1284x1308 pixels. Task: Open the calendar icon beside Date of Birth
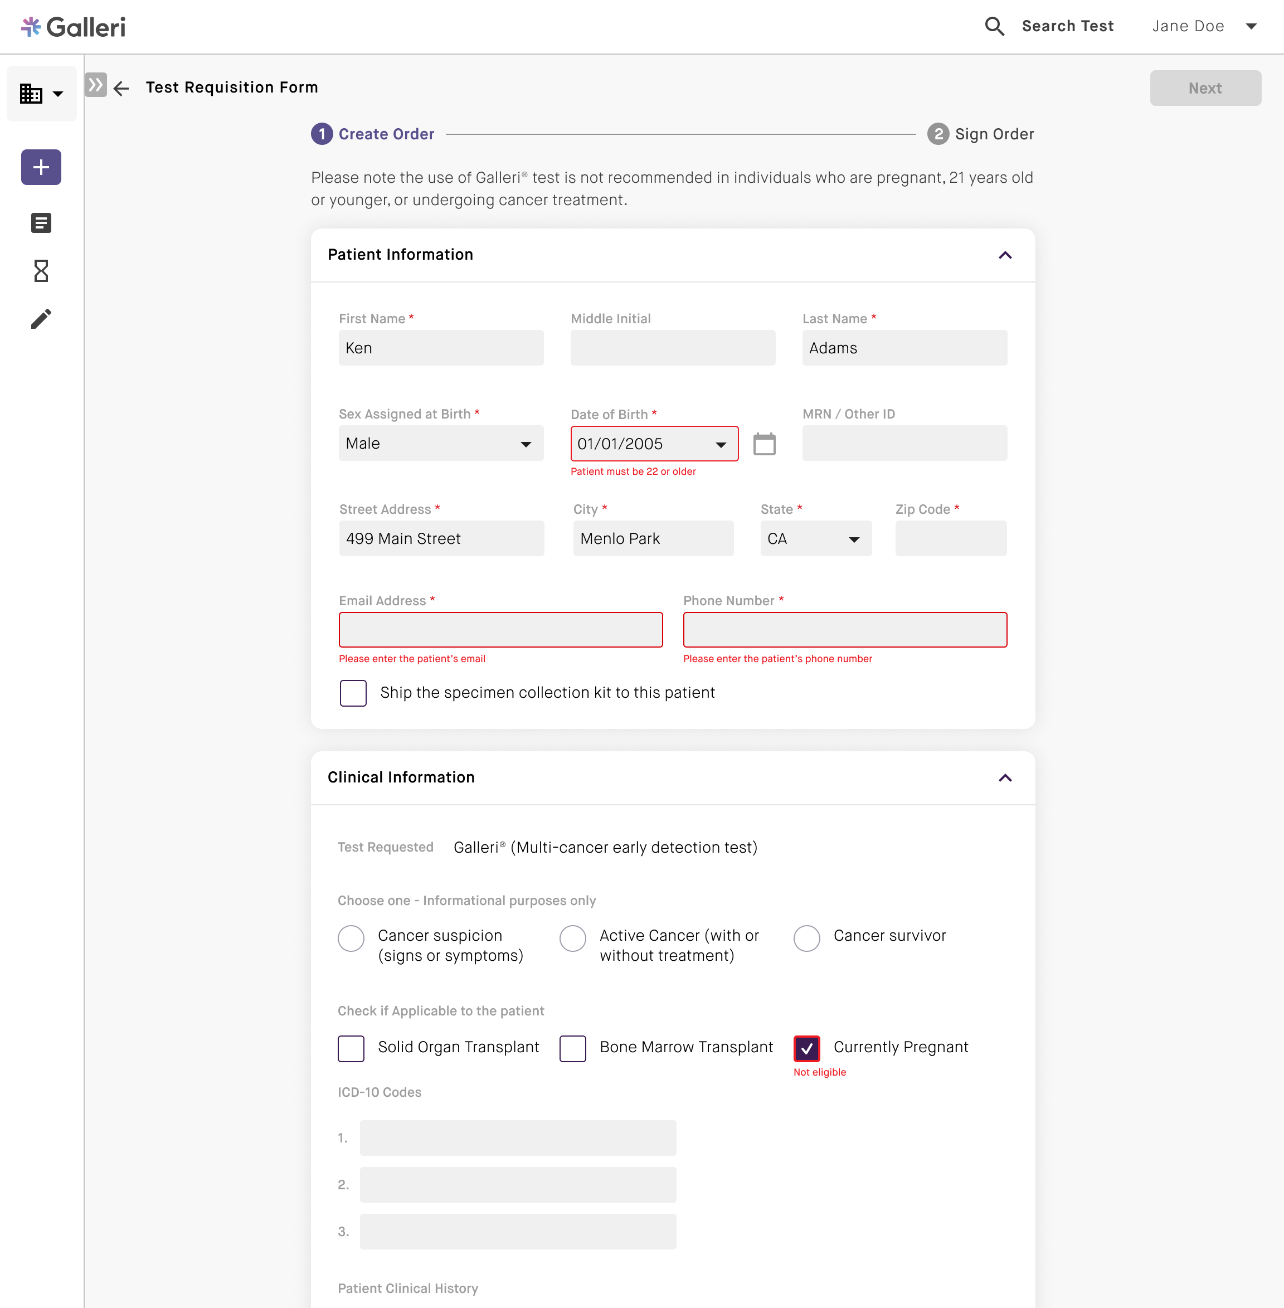(x=764, y=444)
